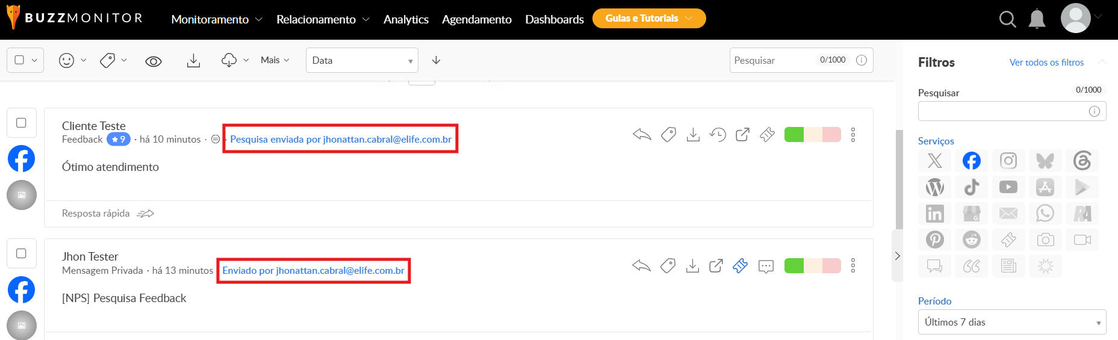Filter by X (Twitter) service

935,161
